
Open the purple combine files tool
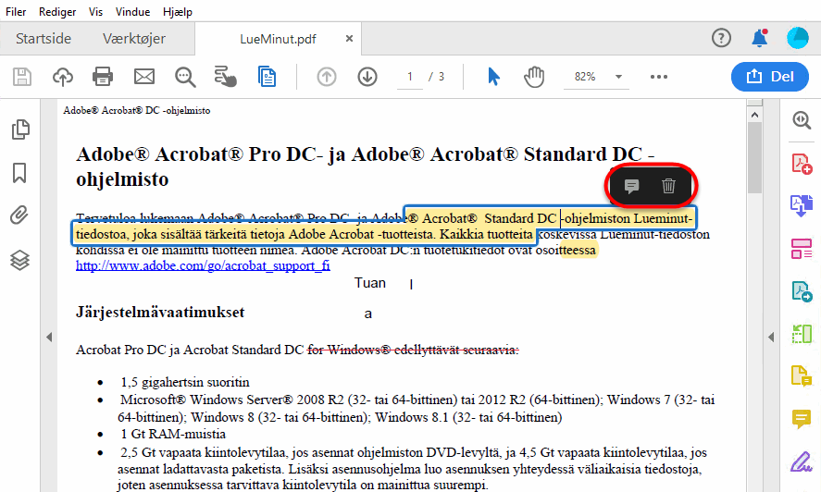(x=802, y=205)
